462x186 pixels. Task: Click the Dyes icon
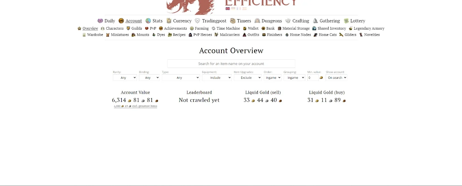tap(154, 35)
